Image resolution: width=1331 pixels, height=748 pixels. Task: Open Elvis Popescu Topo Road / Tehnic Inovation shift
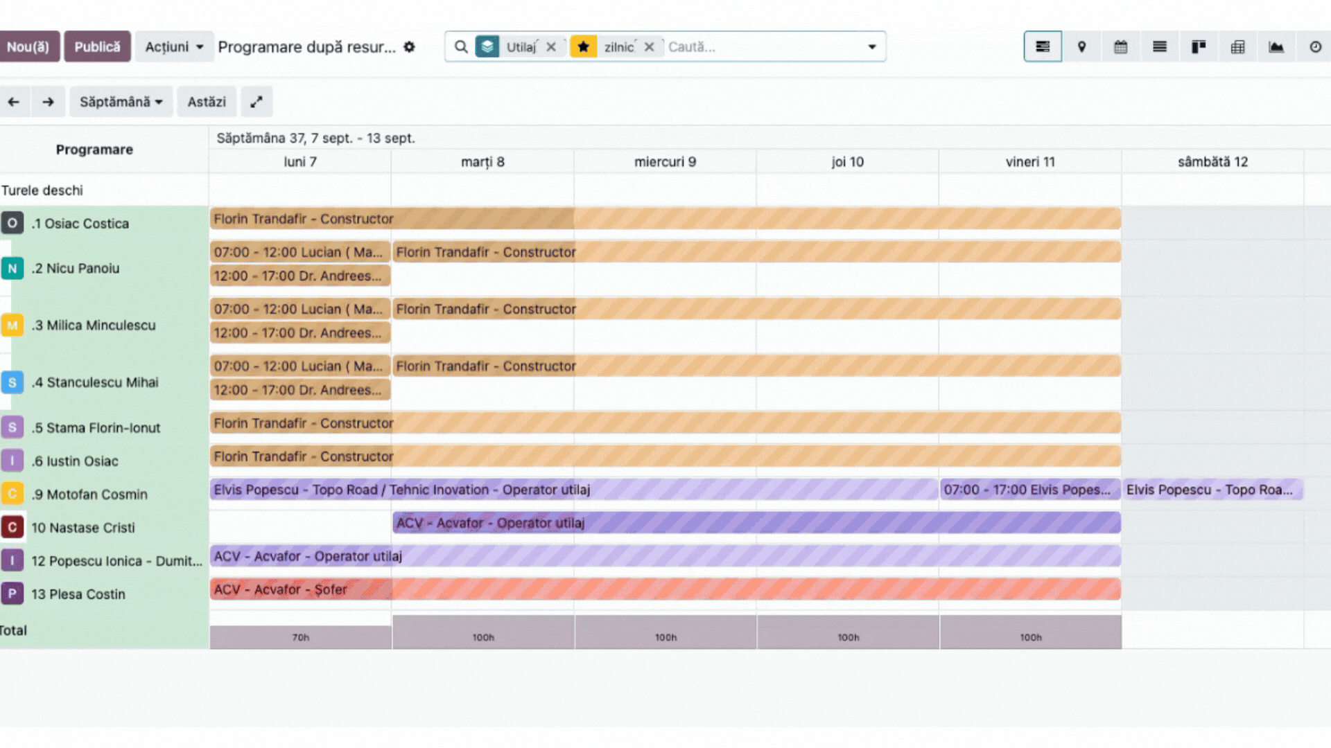pos(574,489)
